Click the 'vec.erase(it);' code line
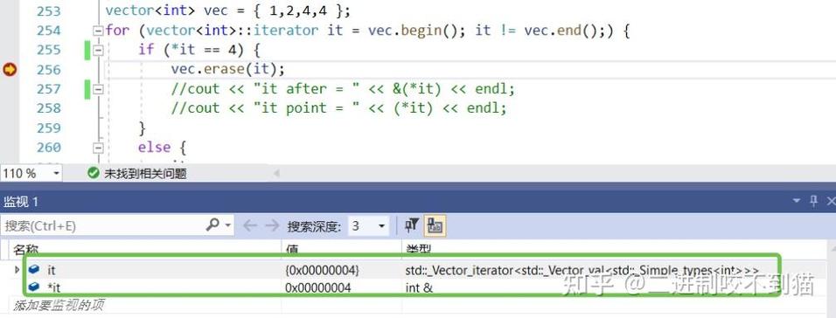Image resolution: width=836 pixels, height=318 pixels. [228, 69]
